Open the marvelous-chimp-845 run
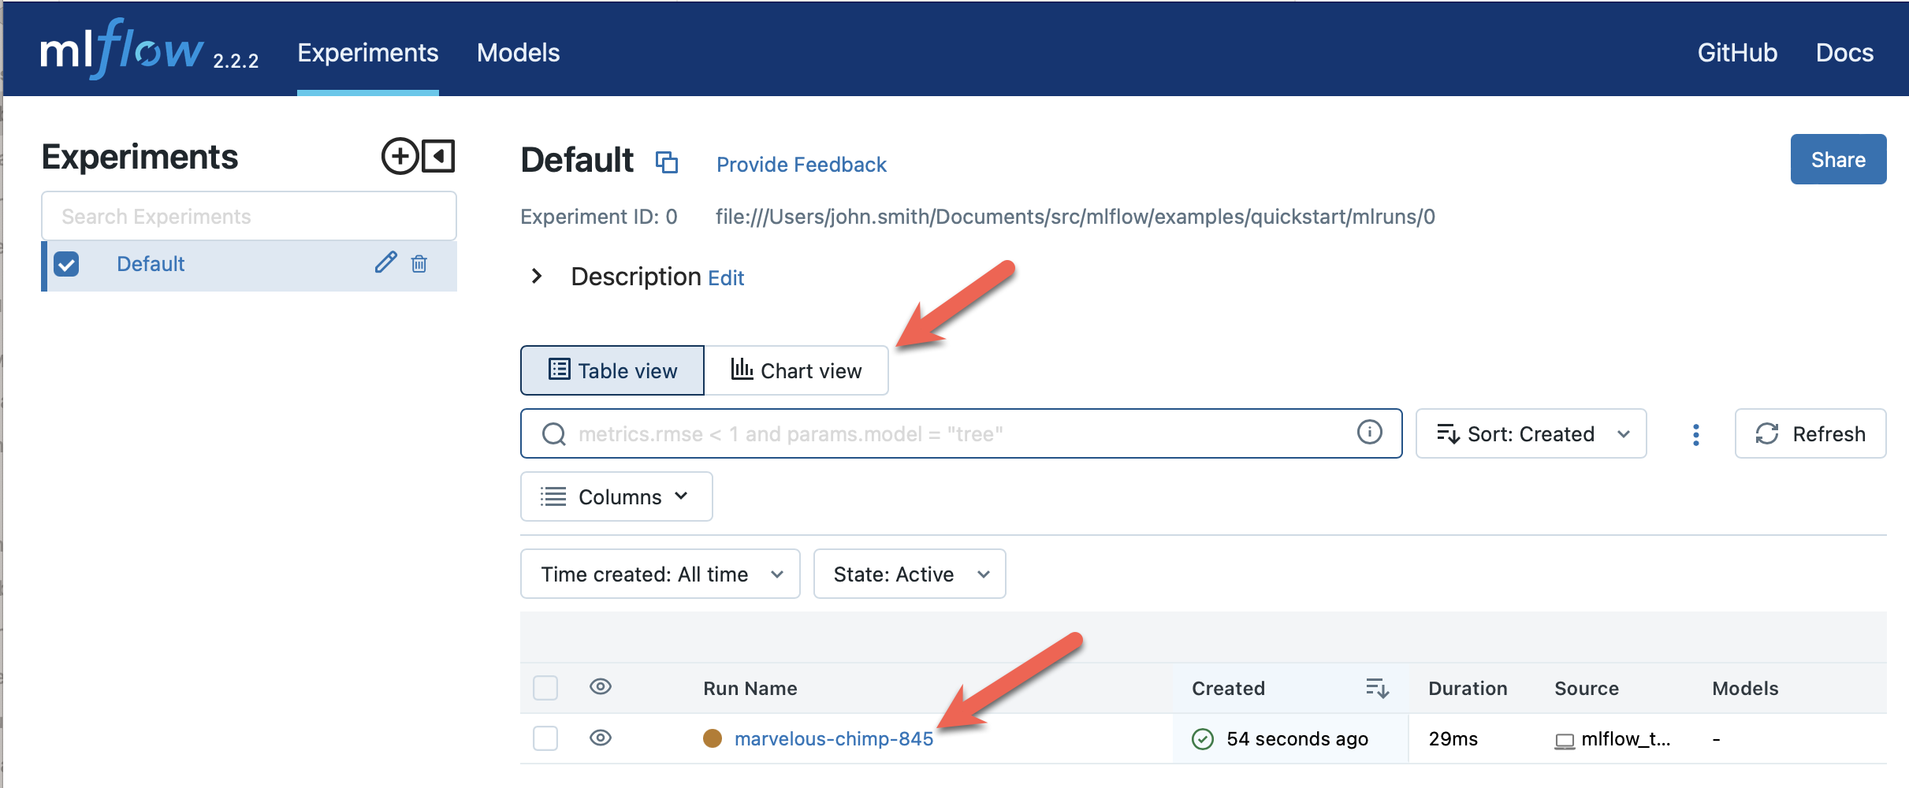 (833, 738)
